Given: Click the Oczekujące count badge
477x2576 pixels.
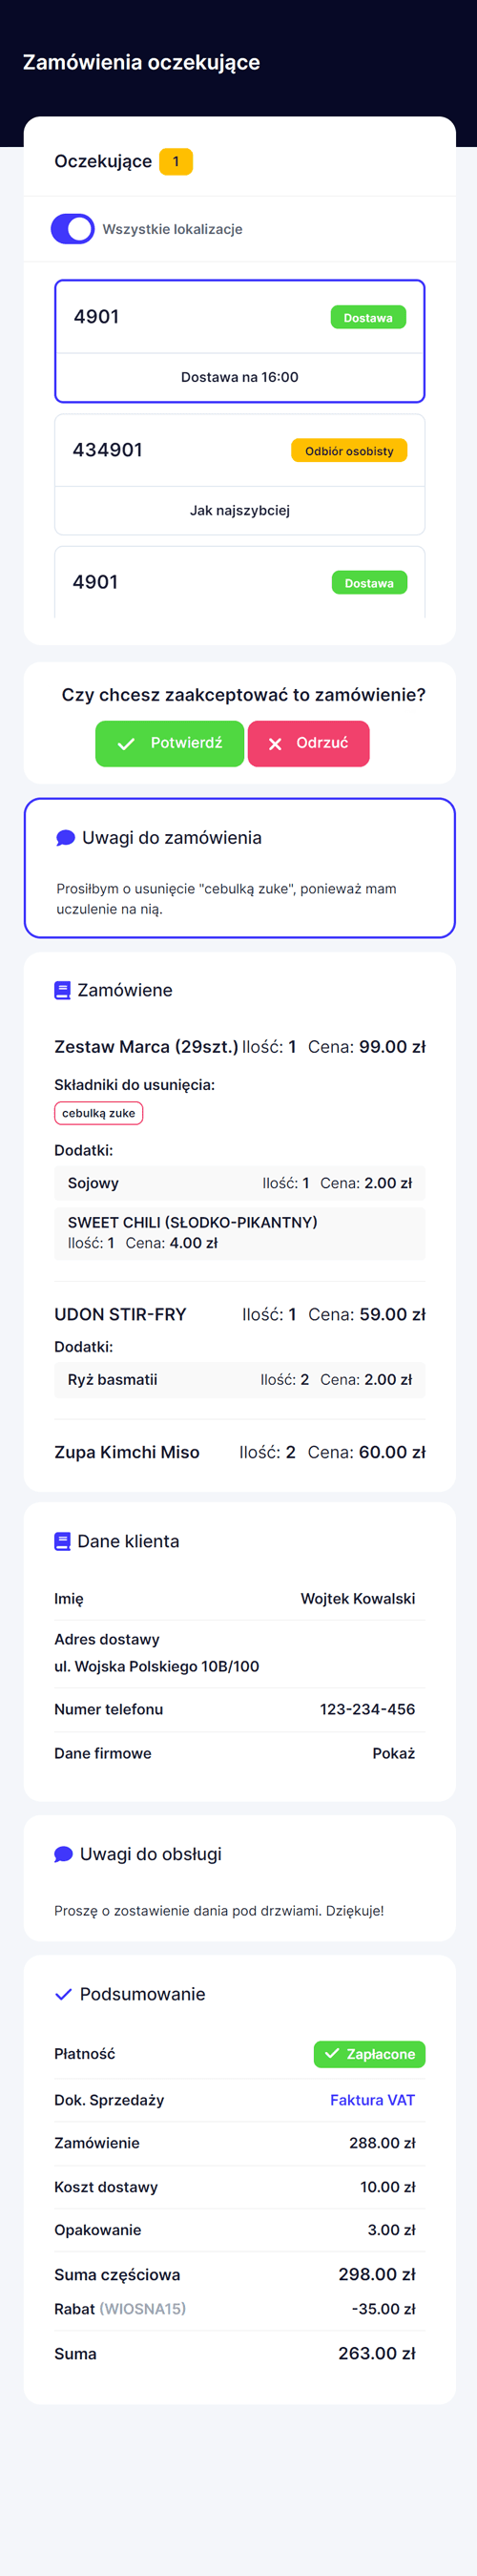Looking at the screenshot, I should click(176, 162).
